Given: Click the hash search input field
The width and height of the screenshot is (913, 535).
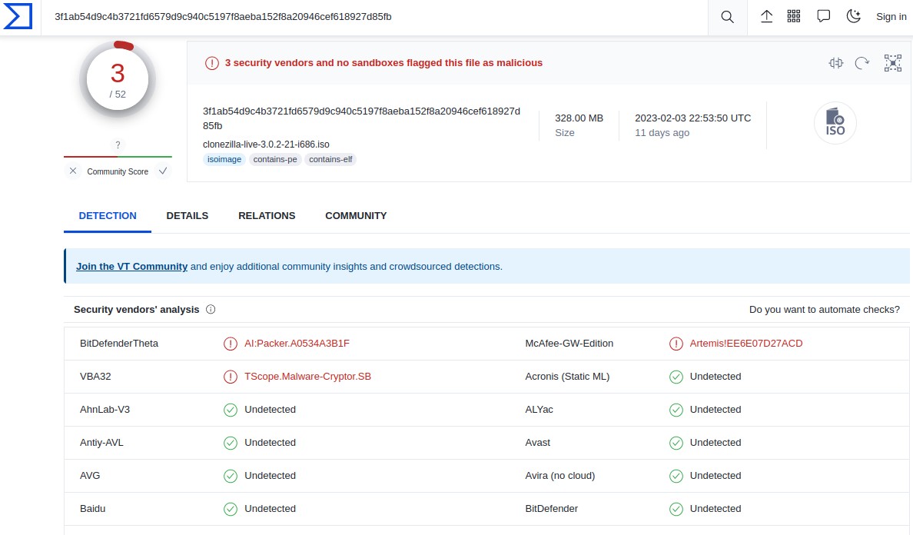Looking at the screenshot, I should click(374, 17).
